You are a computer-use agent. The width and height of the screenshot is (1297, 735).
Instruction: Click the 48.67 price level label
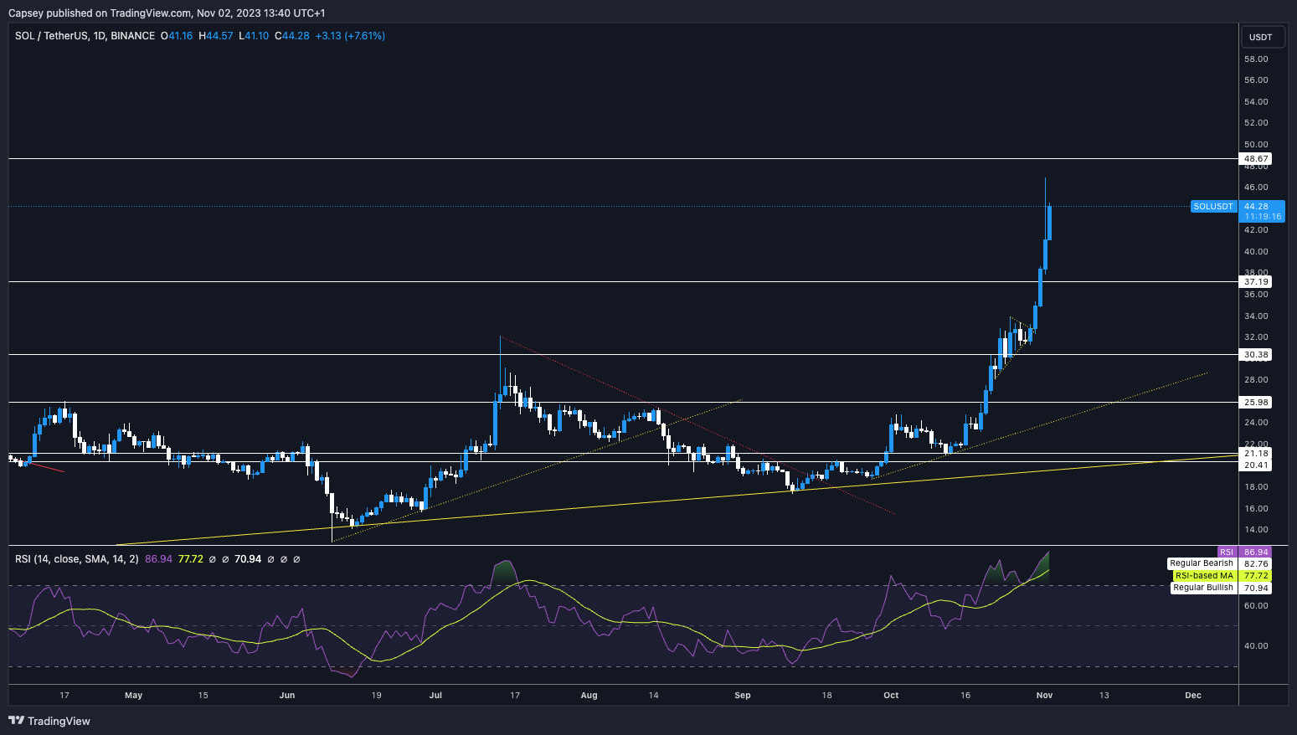pos(1255,158)
